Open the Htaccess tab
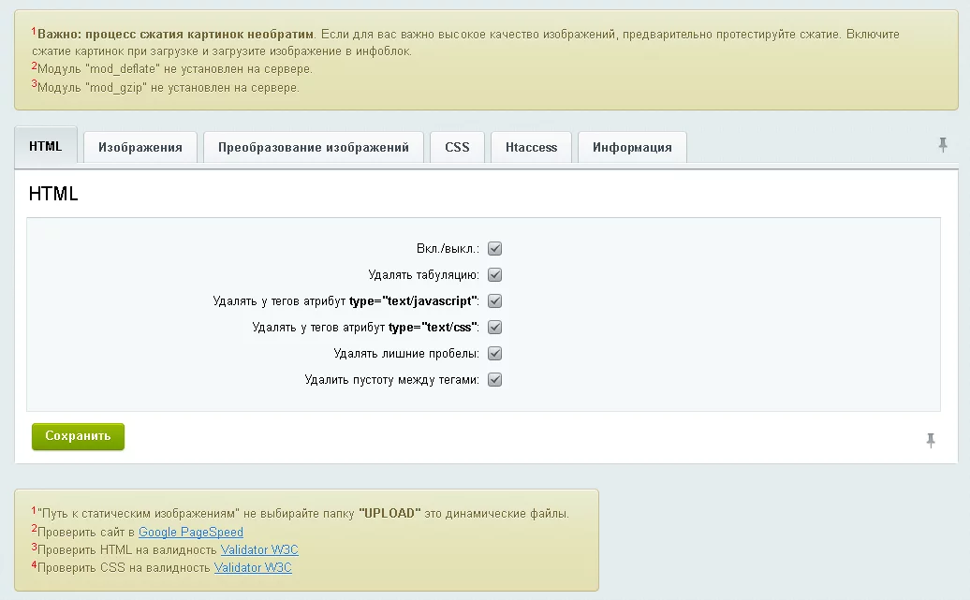Screen dimensions: 970x600 (531, 148)
